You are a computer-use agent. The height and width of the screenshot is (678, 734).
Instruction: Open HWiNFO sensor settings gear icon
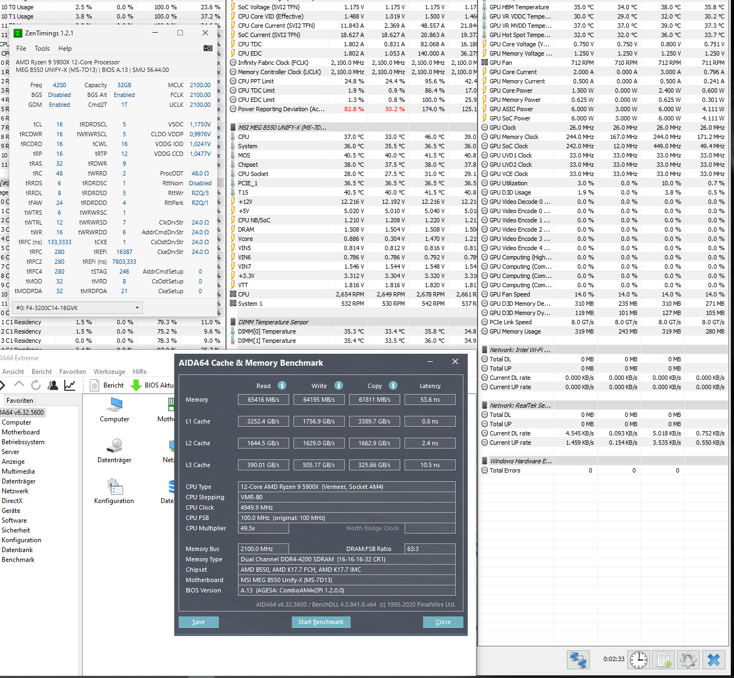[x=688, y=659]
